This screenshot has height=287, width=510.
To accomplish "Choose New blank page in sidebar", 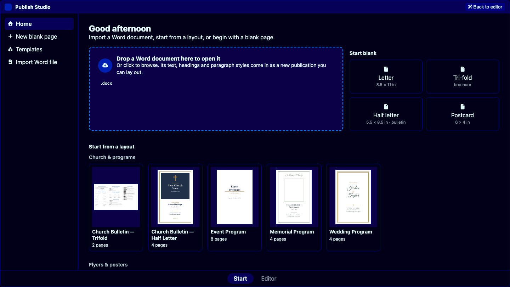I will click(x=39, y=36).
